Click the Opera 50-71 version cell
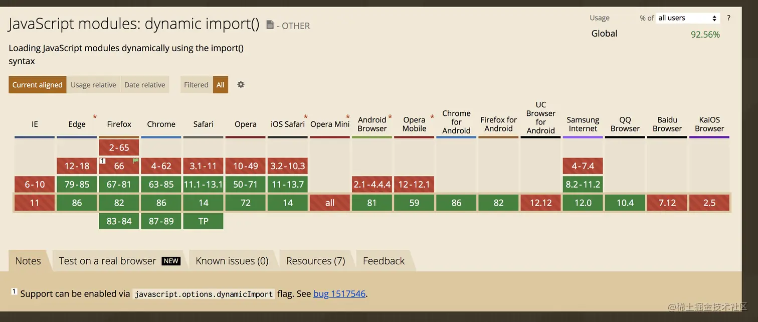Screen dimensions: 758x322 (x=246, y=184)
